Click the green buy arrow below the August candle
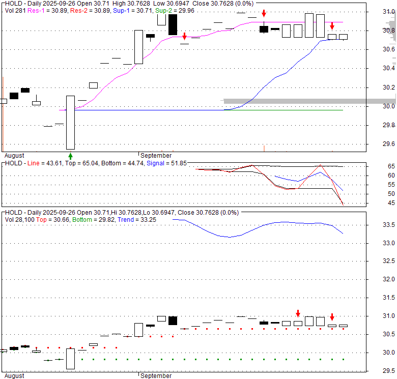397x379 pixels. coord(71,156)
